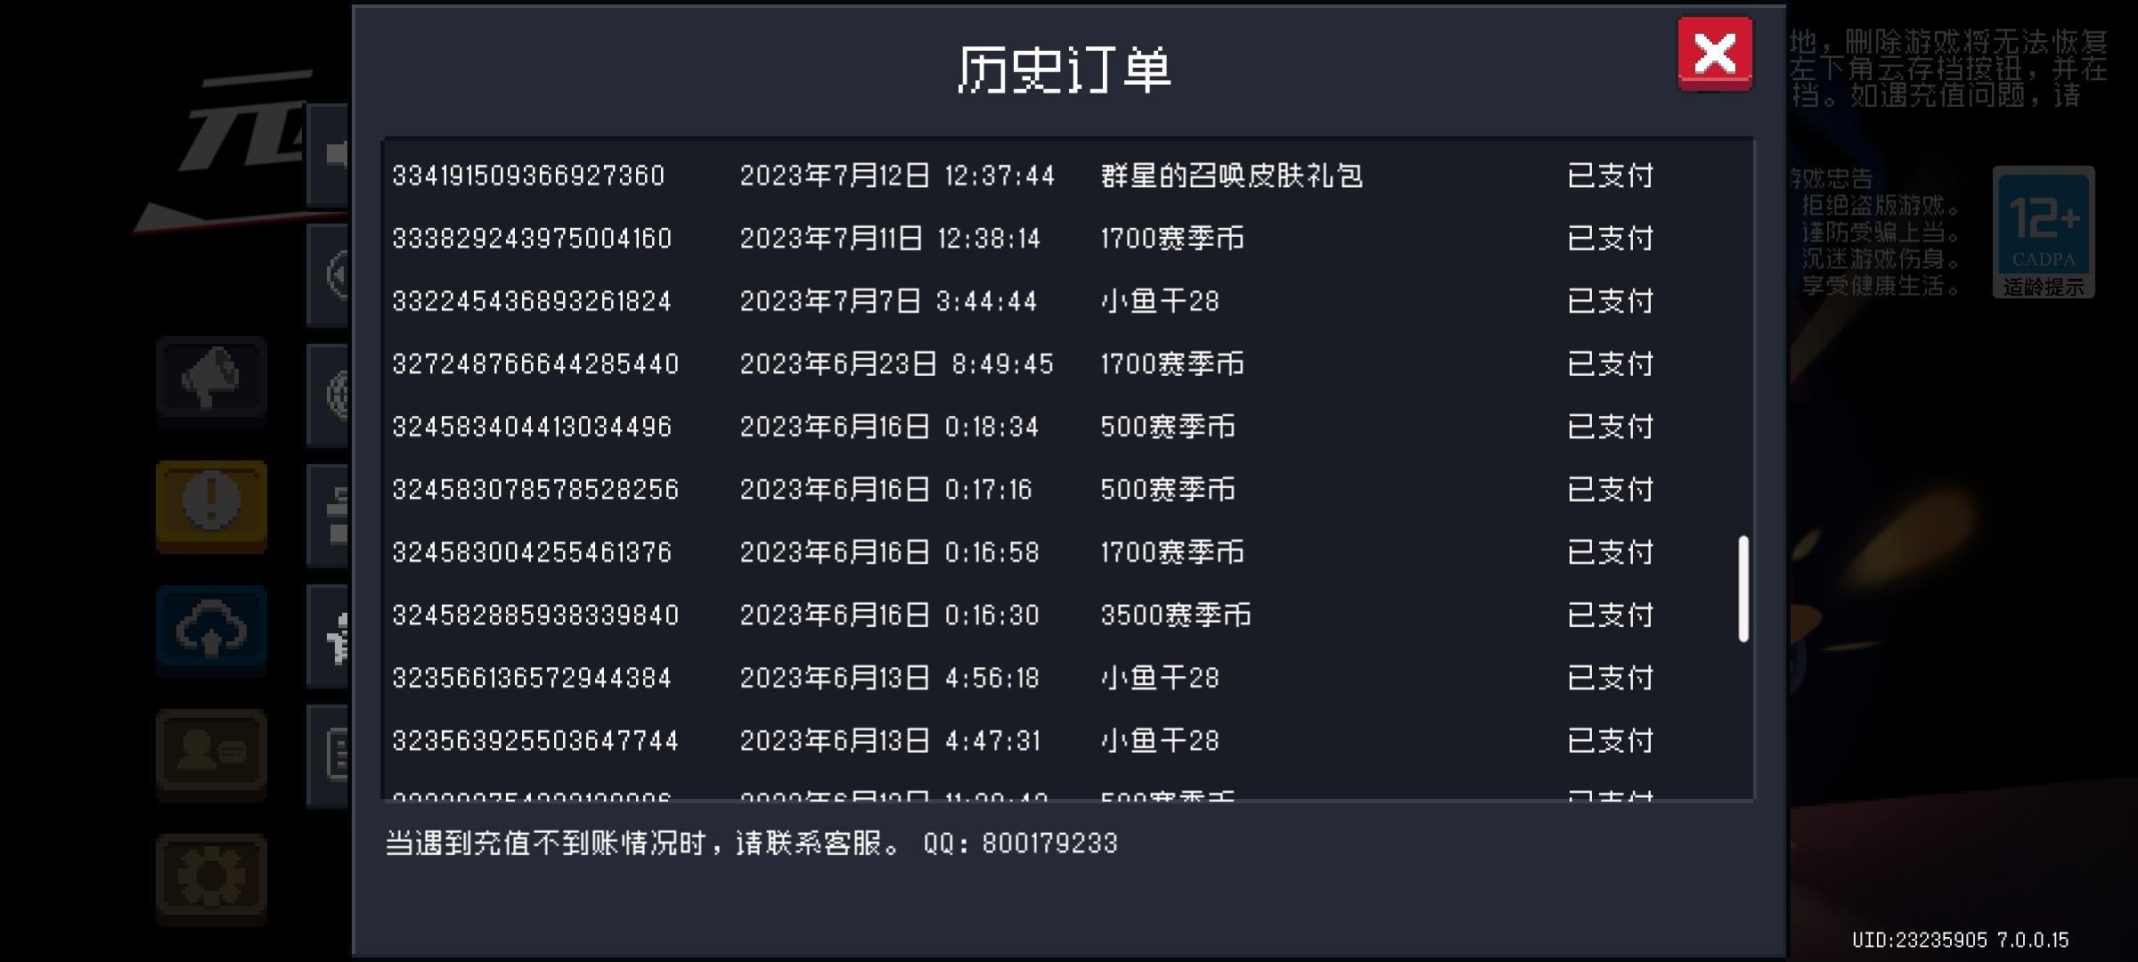Click customer service QQ number 800179233

(1049, 844)
